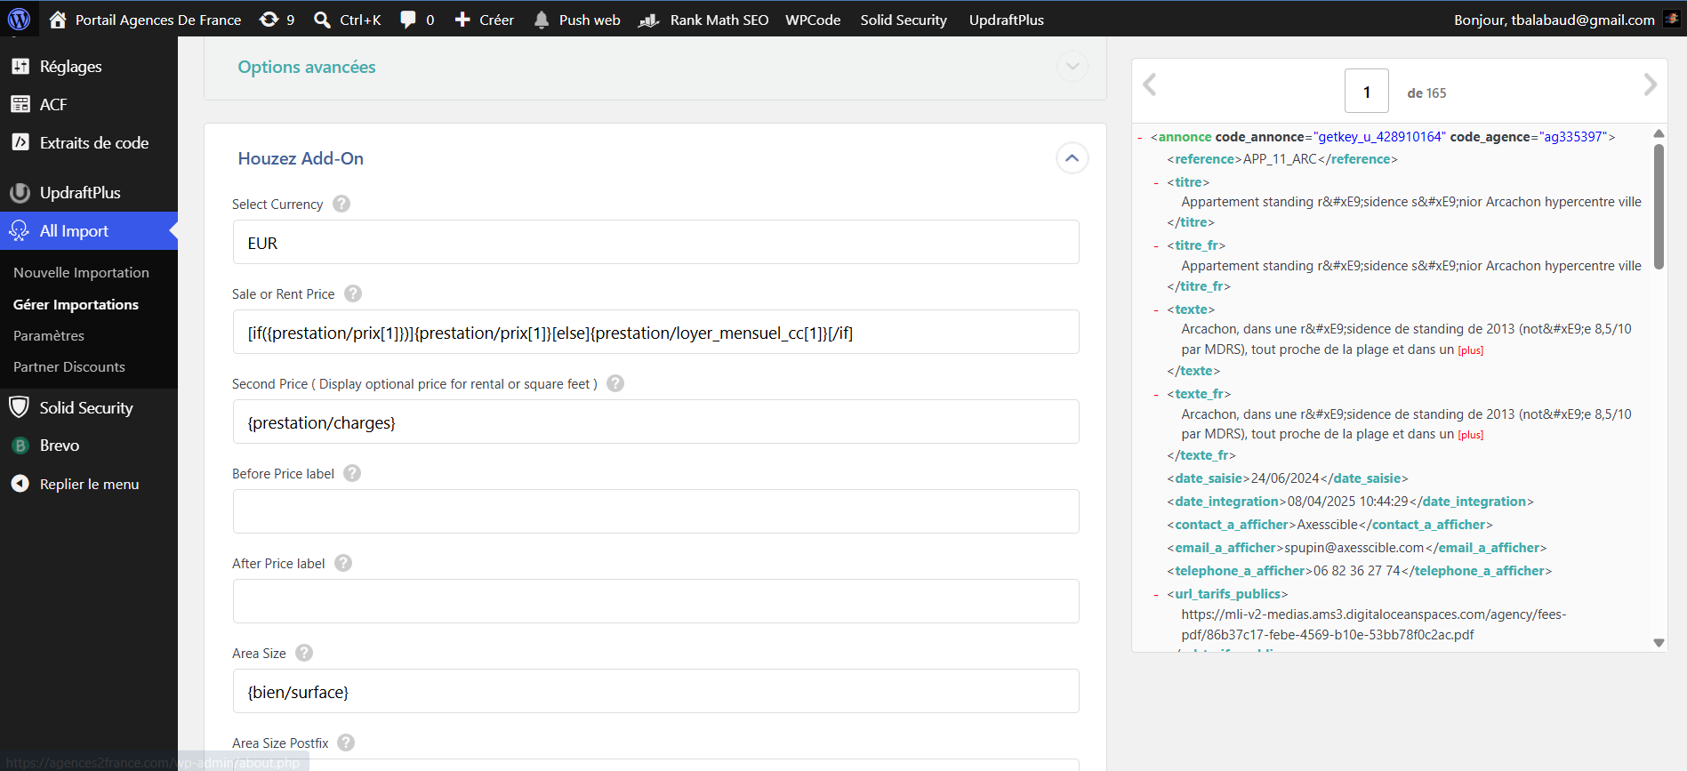The width and height of the screenshot is (1687, 771).
Task: Click the telephone_a_afficher value 06 82 36 27 74
Action: point(1357,571)
